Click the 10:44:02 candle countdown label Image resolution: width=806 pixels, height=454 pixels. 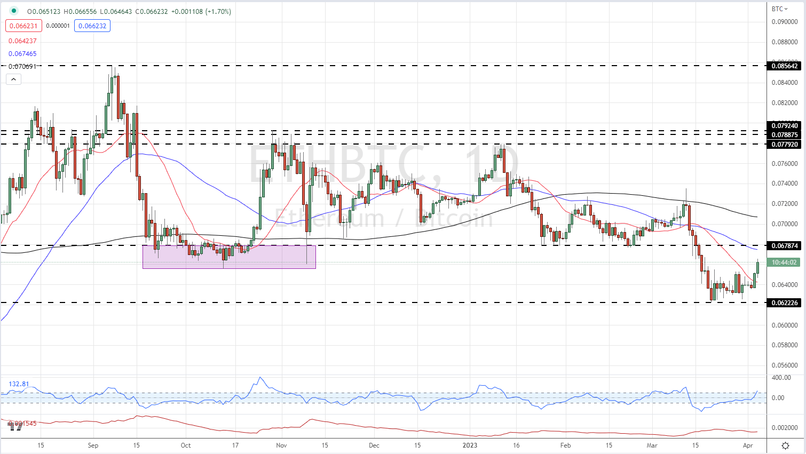pyautogui.click(x=785, y=262)
